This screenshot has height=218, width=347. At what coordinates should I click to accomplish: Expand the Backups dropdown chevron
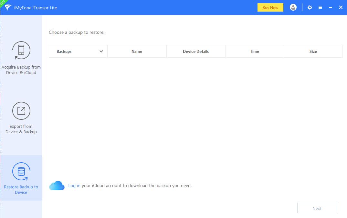pos(101,52)
